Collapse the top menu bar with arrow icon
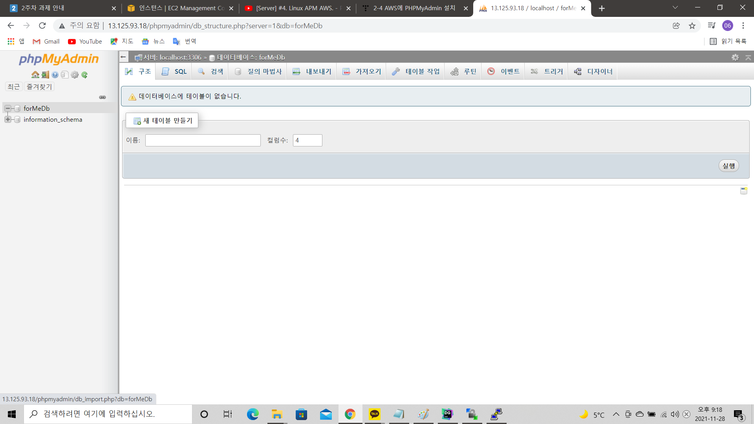Viewport: 754px width, 424px height. pos(748,57)
